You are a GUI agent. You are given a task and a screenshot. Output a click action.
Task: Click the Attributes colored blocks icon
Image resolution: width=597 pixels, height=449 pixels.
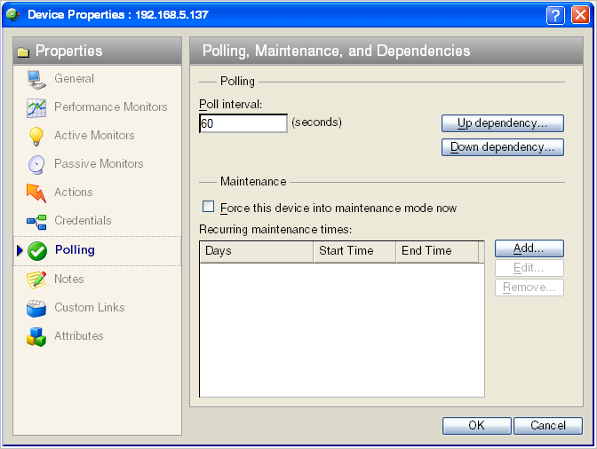pyautogui.click(x=36, y=337)
